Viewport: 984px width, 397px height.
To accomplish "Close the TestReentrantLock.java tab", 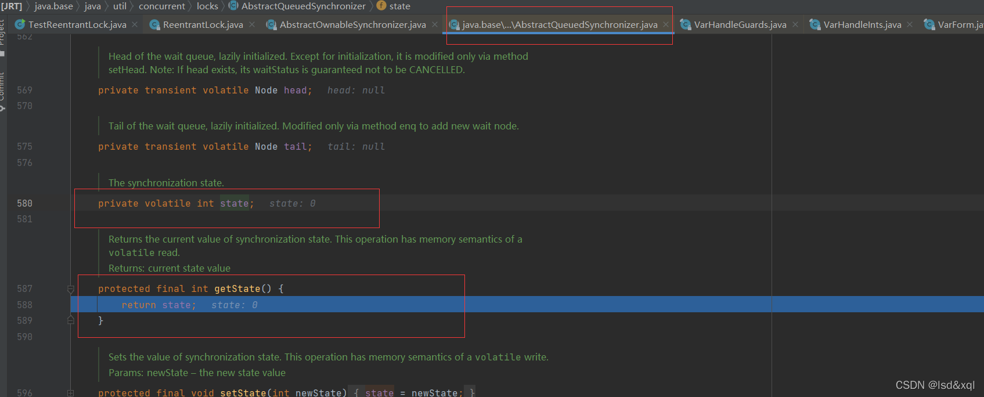I will [x=135, y=24].
